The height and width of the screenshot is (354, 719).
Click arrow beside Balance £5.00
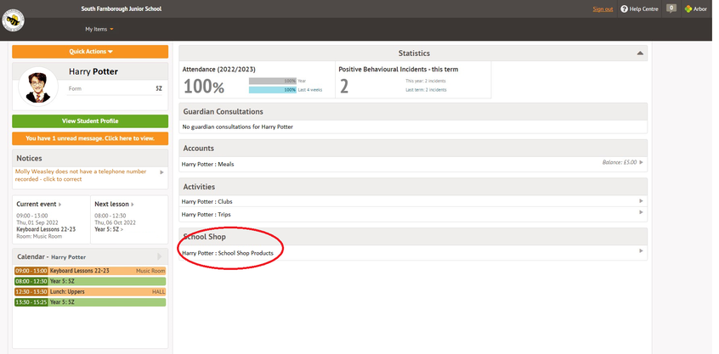pos(641,162)
